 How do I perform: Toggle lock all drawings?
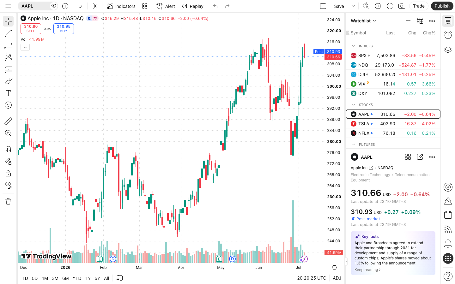click(8, 173)
